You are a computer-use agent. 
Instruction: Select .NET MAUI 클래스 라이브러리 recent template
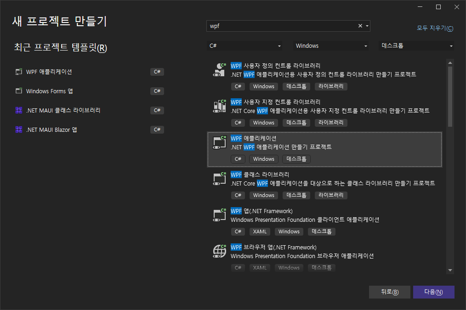[x=63, y=110]
